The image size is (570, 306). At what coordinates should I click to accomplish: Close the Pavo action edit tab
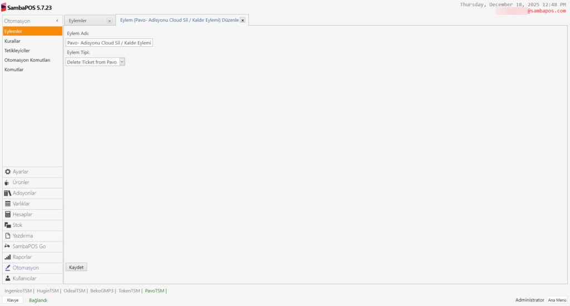tap(243, 20)
